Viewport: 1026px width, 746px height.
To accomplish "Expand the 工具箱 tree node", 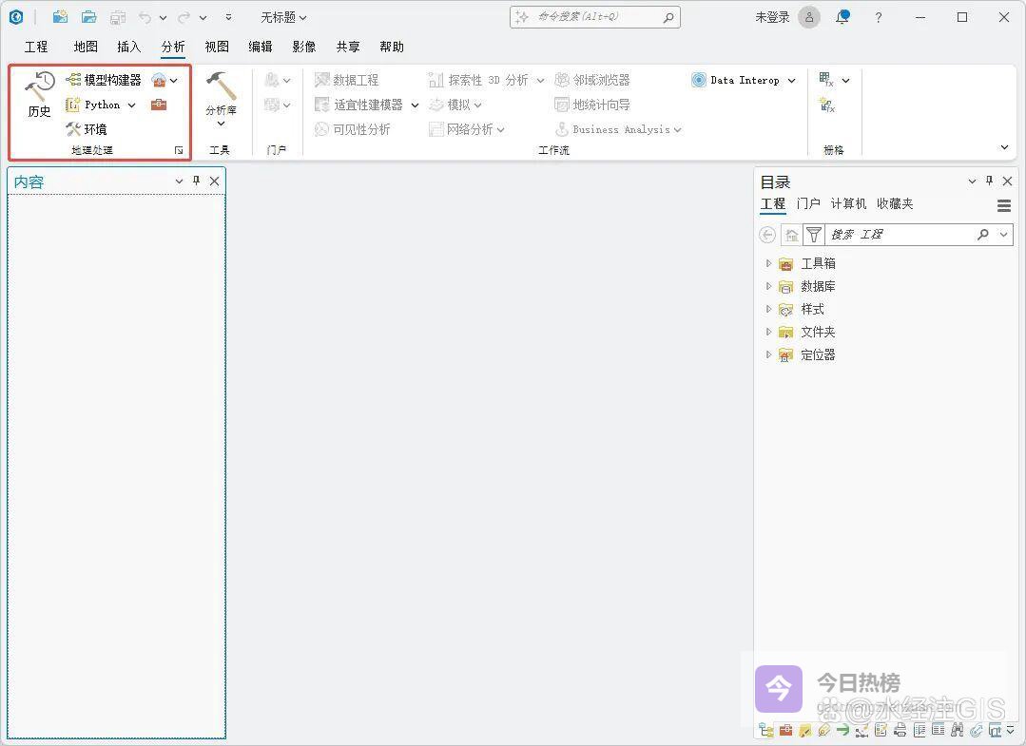I will click(769, 263).
